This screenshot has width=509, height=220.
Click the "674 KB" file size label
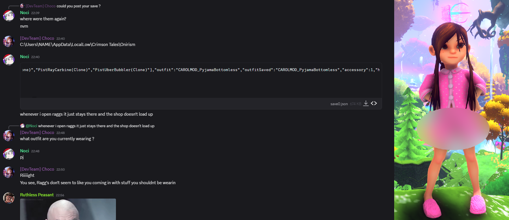355,104
